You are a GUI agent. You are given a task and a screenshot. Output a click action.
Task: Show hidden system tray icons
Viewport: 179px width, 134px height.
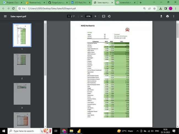point(137,131)
